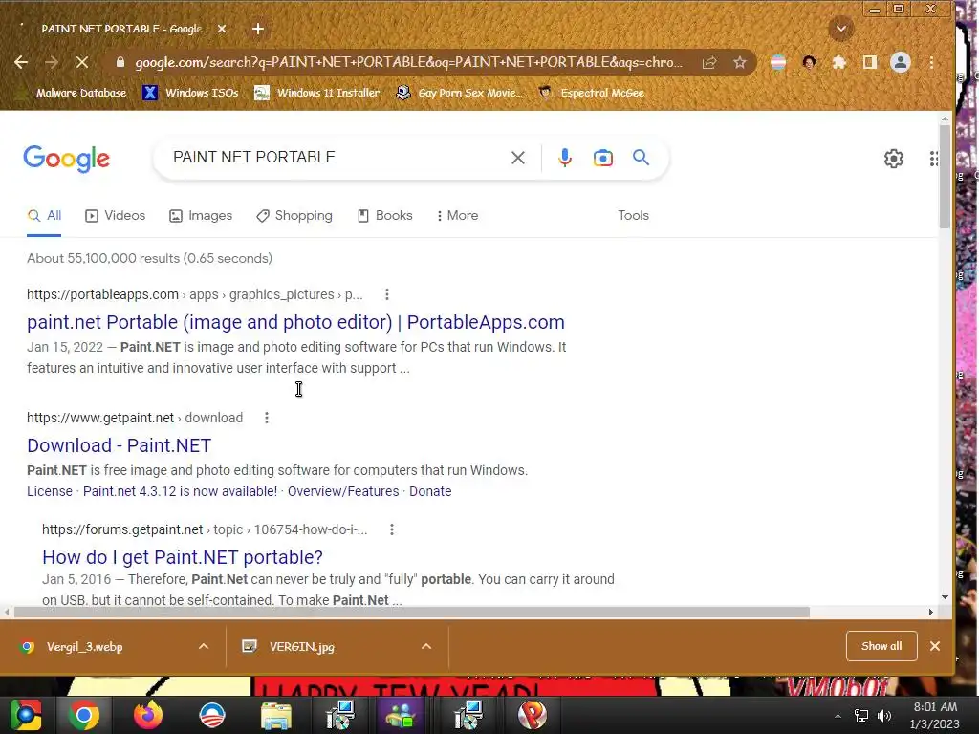
Task: Open How do I get Paint.NET portable?
Action: pos(183,557)
